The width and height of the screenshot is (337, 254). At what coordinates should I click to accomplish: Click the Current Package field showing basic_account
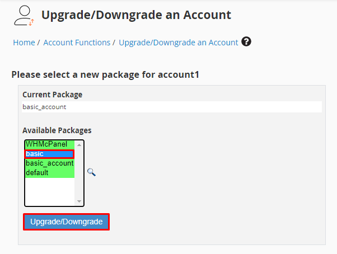pyautogui.click(x=171, y=106)
